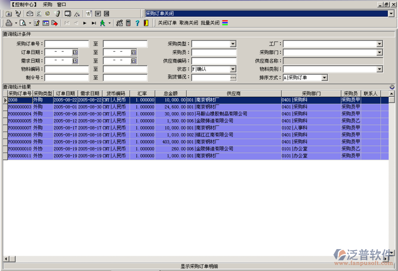Viewport: 398px width, 271px height.
Task: Open the 状态 dropdown showing 确认
Action: [233, 69]
